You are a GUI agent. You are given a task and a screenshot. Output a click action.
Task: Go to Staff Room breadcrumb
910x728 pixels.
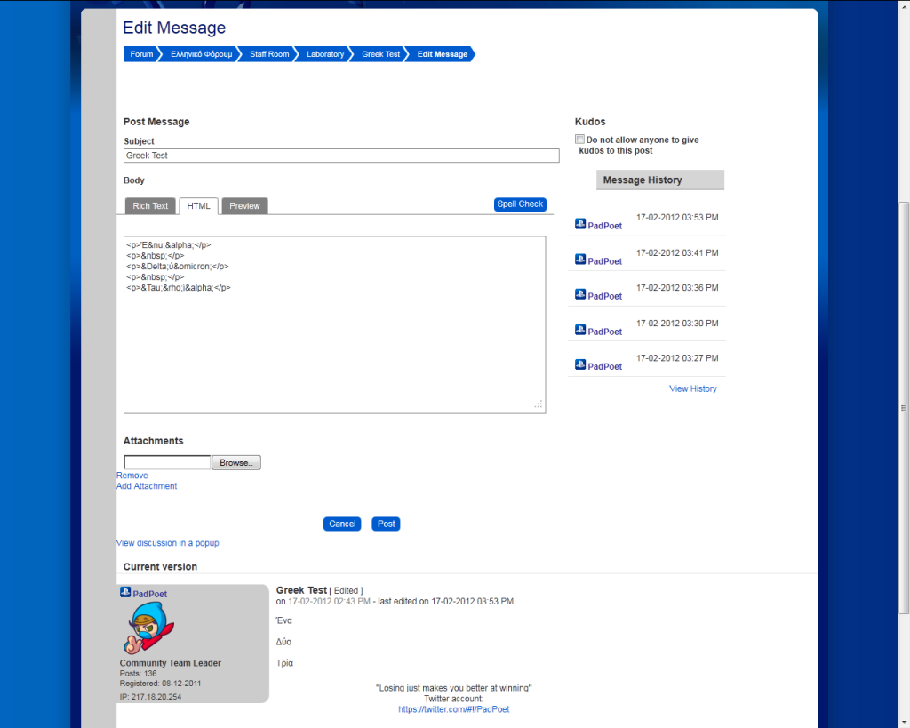269,54
